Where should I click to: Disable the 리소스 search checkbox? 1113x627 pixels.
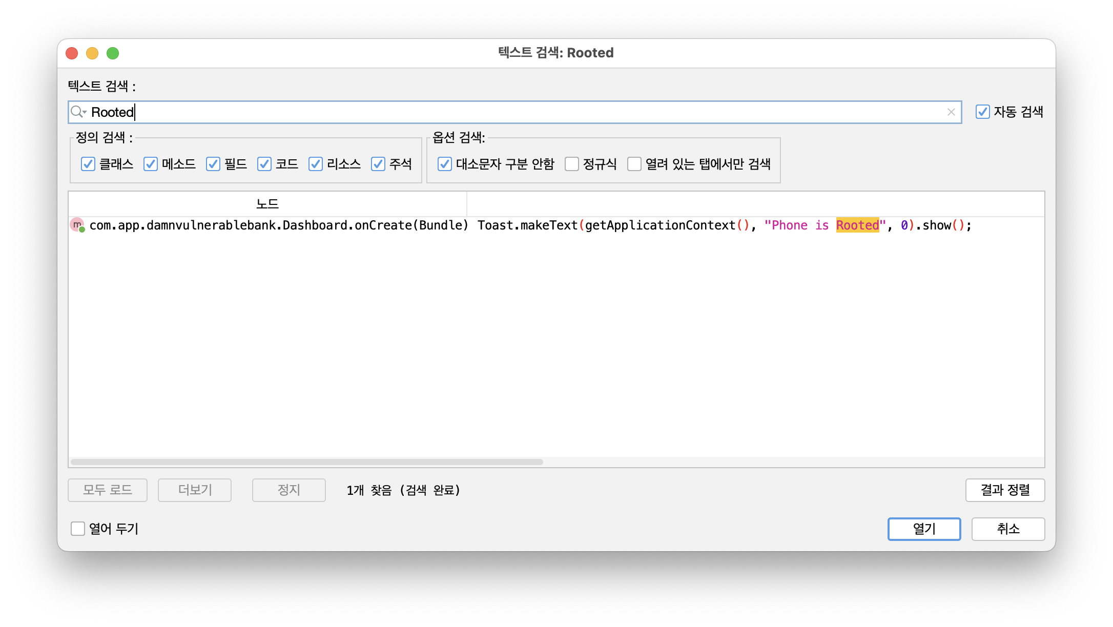316,164
